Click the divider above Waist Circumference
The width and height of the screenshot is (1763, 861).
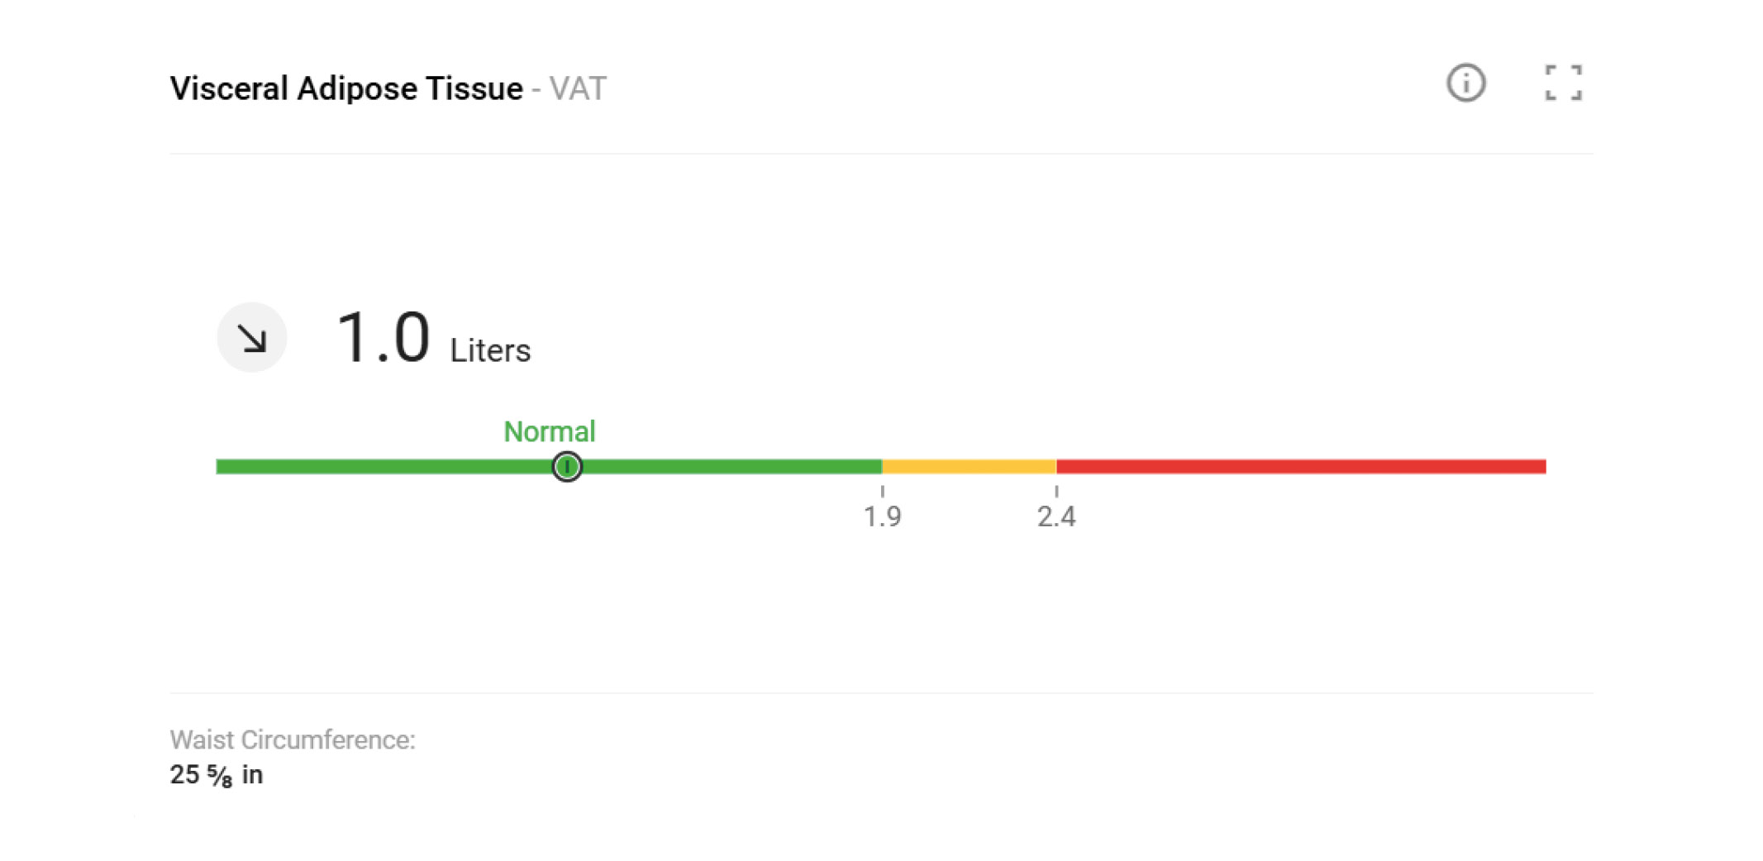(x=881, y=693)
